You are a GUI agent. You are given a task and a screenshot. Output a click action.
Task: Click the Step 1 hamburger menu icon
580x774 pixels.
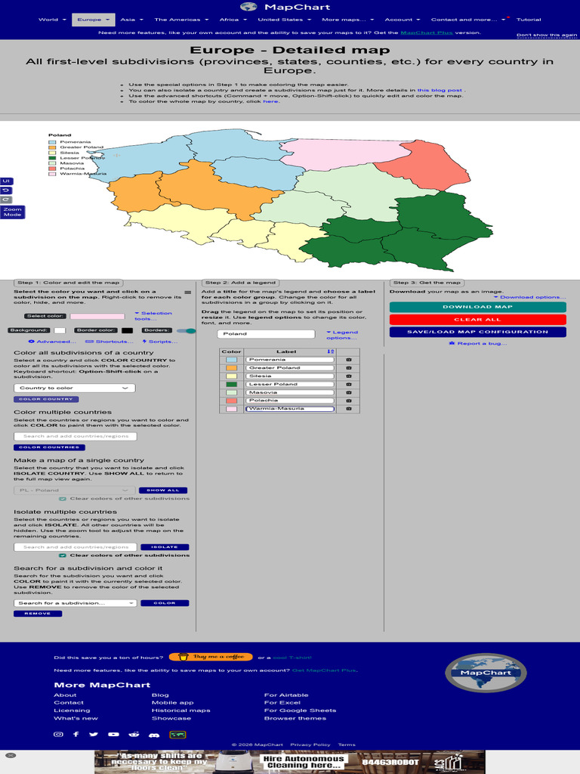tap(187, 293)
